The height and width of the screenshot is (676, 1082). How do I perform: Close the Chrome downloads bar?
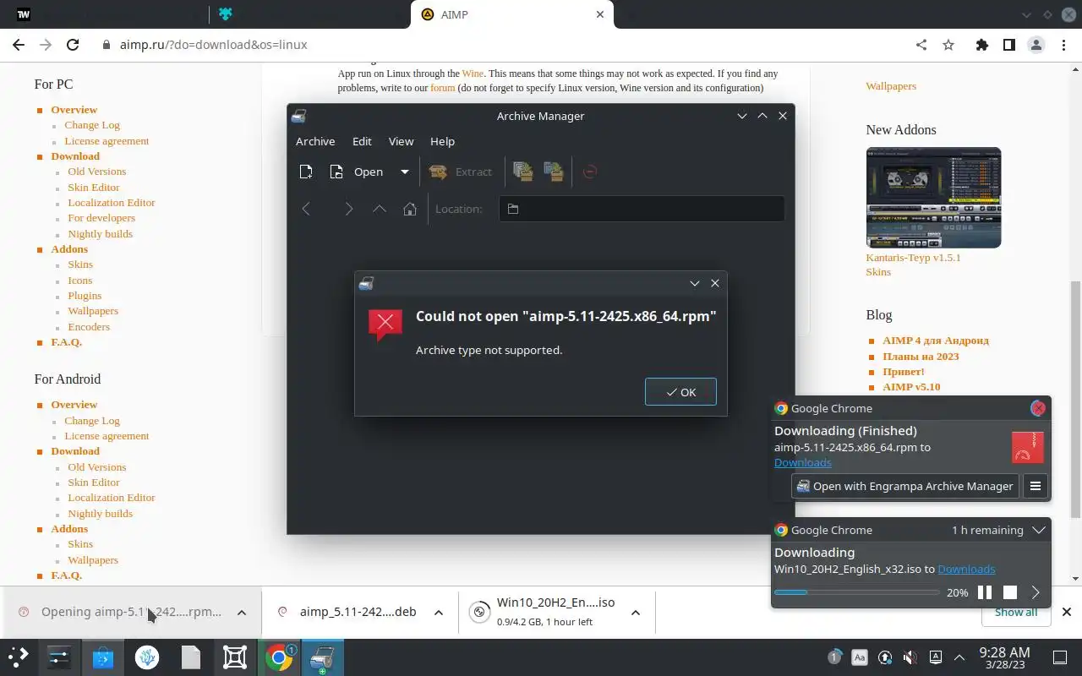[1067, 612]
